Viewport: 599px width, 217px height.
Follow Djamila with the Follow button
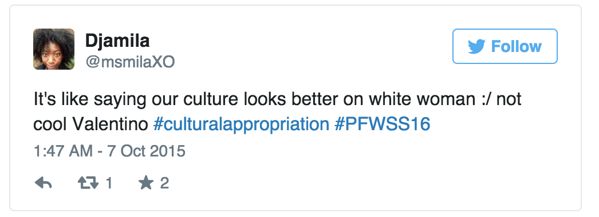(x=505, y=46)
